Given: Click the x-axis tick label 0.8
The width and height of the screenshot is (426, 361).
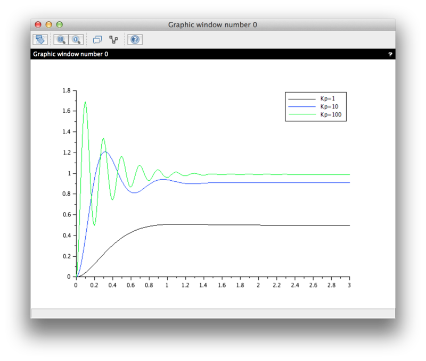Looking at the screenshot, I should pyautogui.click(x=149, y=286).
